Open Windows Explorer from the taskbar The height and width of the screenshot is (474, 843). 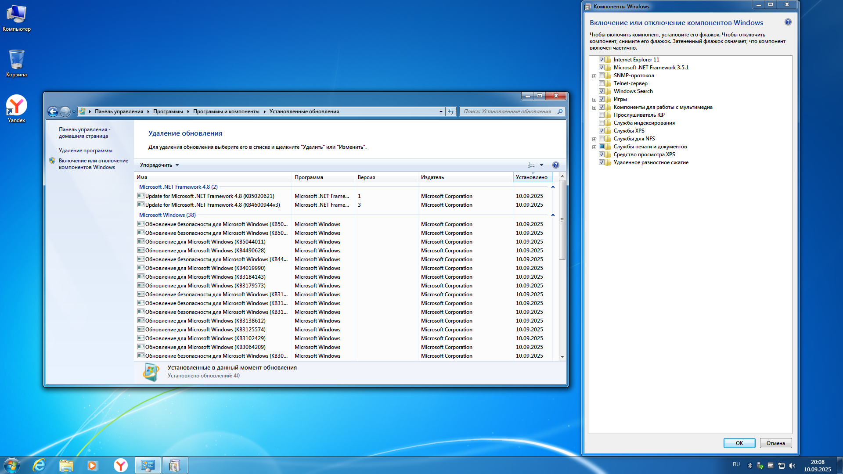click(x=66, y=465)
